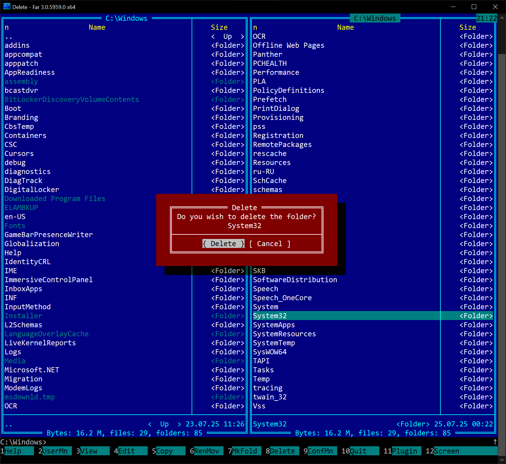Click right panel status line showing System32
The height and width of the screenshot is (464, 506).
coord(373,424)
